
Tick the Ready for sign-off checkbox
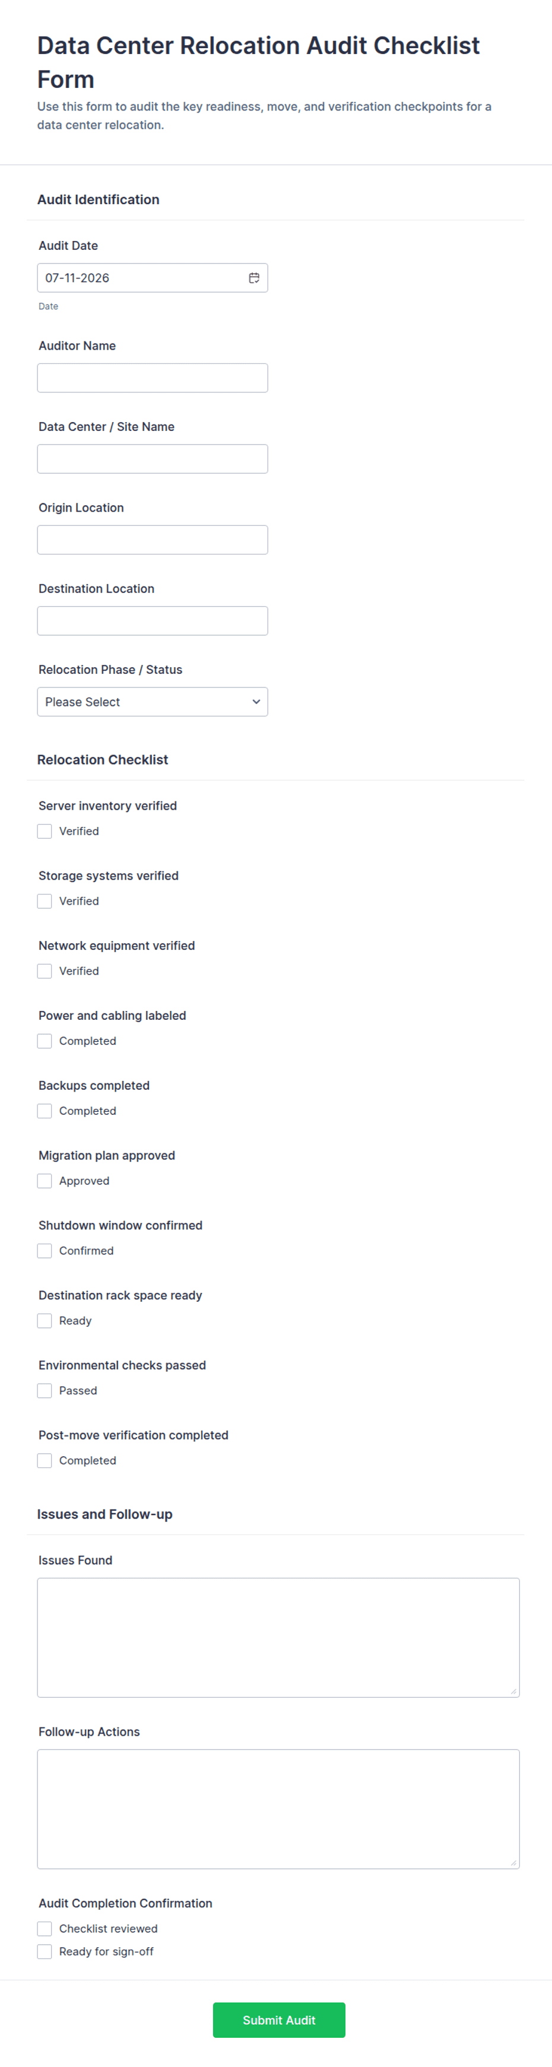(45, 1951)
